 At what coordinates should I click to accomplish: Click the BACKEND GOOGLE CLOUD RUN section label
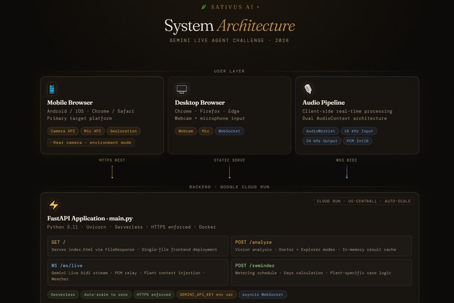point(229,187)
